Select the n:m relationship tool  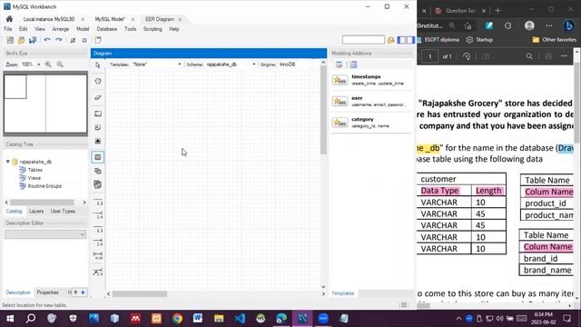coord(98,255)
